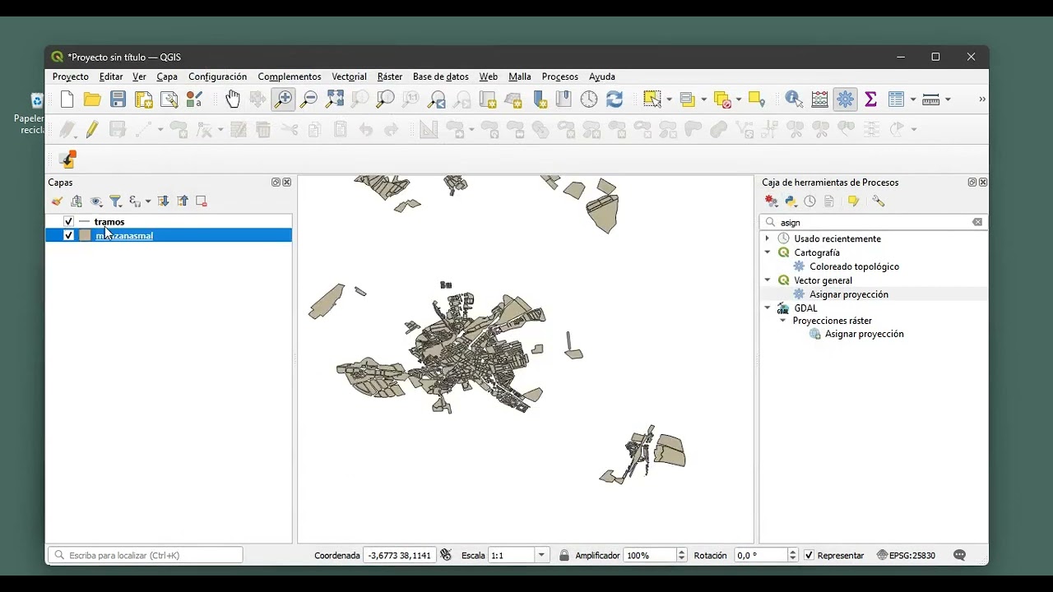The image size is (1053, 592).
Task: Add group icon in Capas panel
Action: pyautogui.click(x=77, y=201)
